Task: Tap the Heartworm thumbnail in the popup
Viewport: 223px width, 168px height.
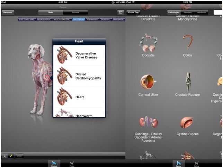Action: (x=64, y=113)
